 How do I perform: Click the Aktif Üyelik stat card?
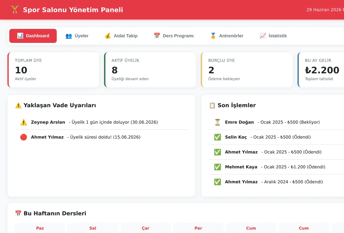(x=150, y=70)
